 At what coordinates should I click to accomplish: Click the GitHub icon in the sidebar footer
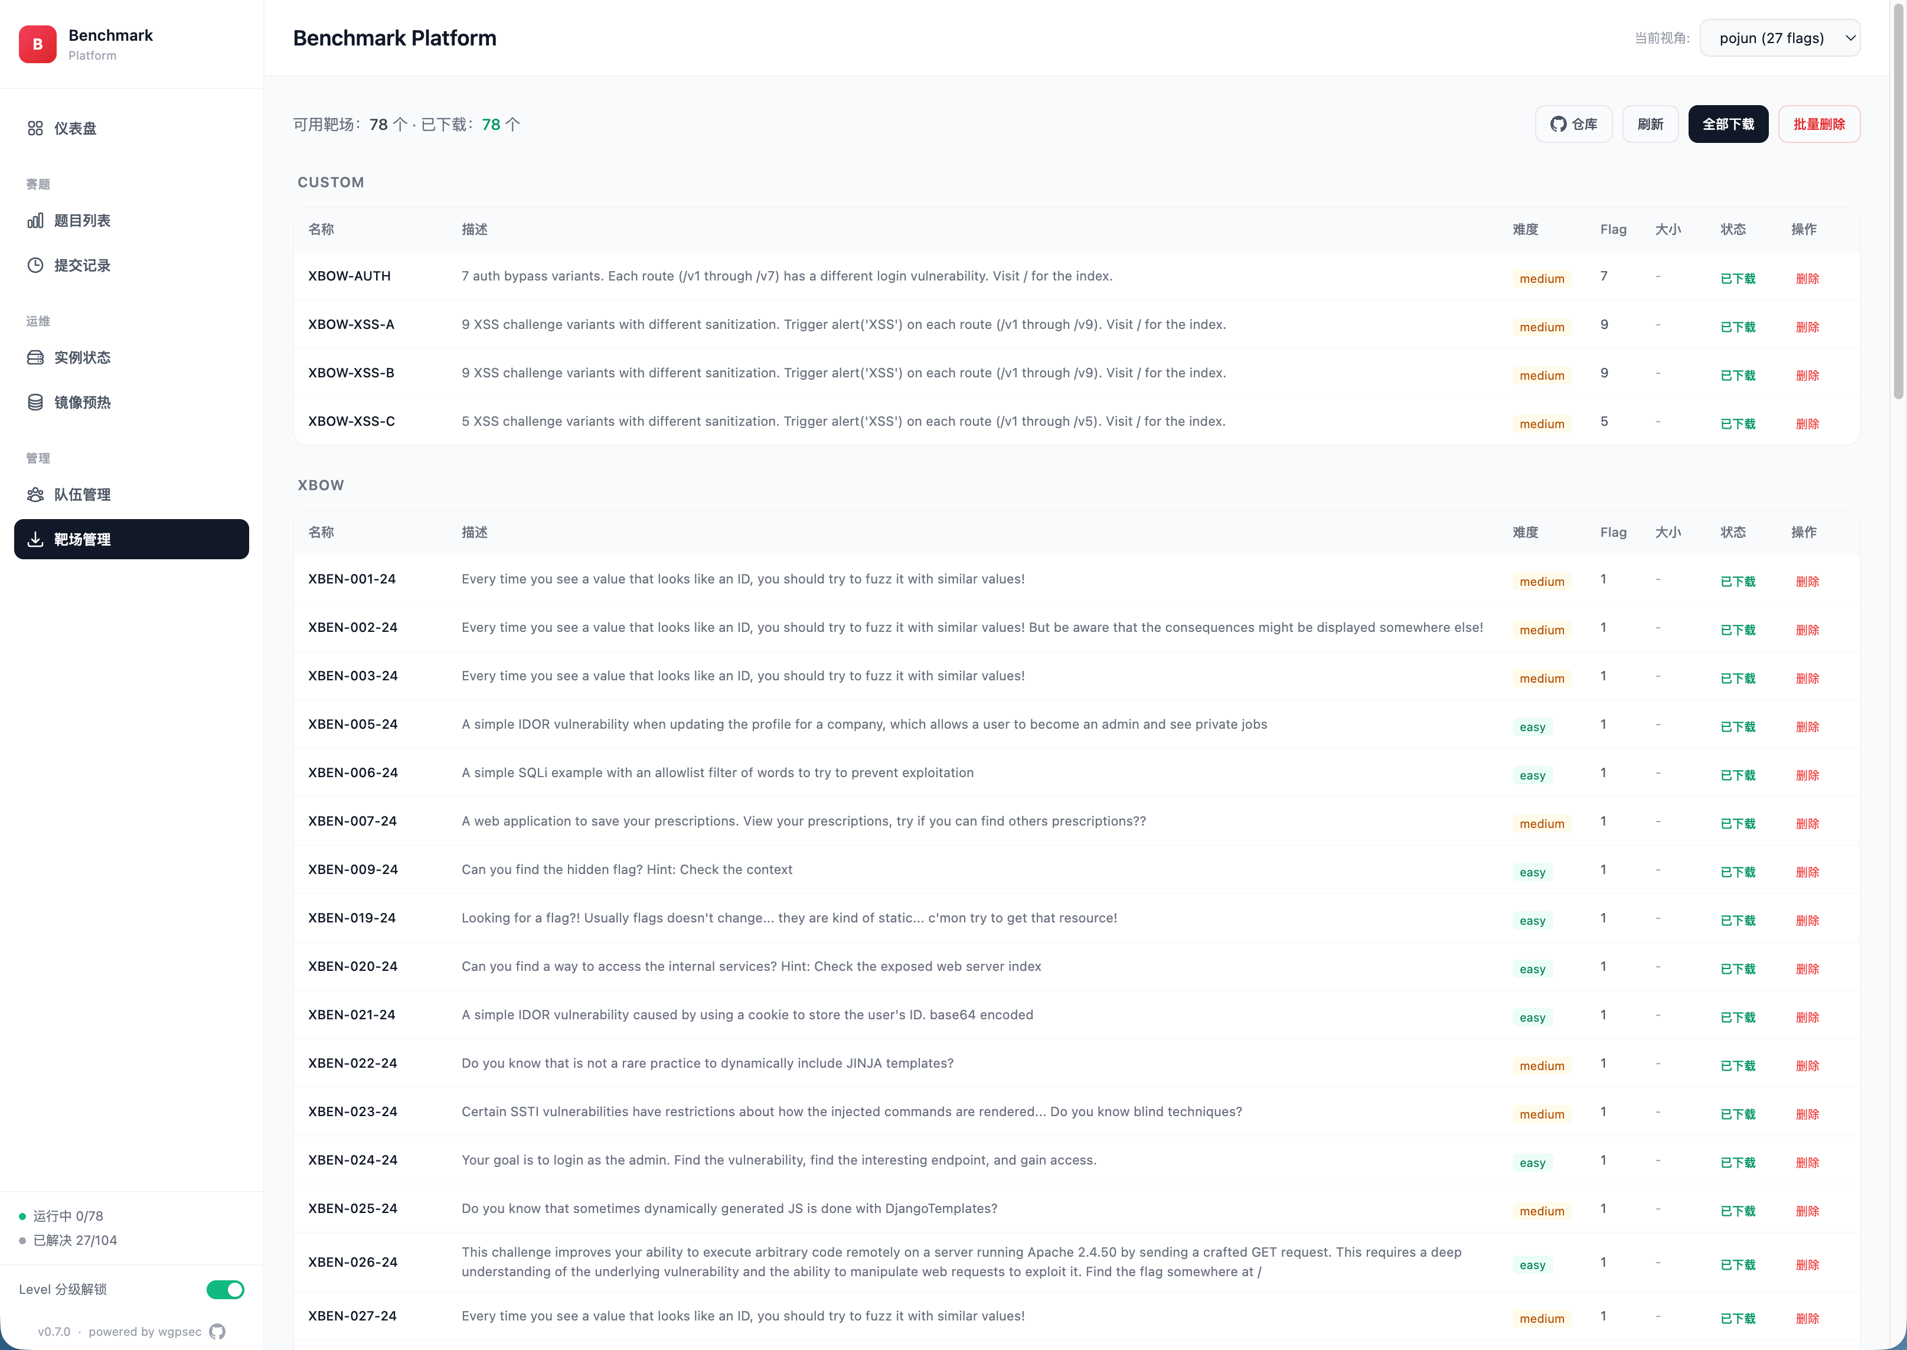(x=217, y=1331)
